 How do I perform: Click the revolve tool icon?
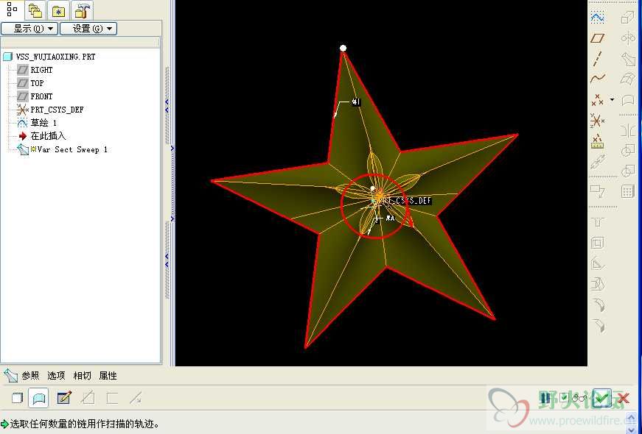[x=628, y=38]
